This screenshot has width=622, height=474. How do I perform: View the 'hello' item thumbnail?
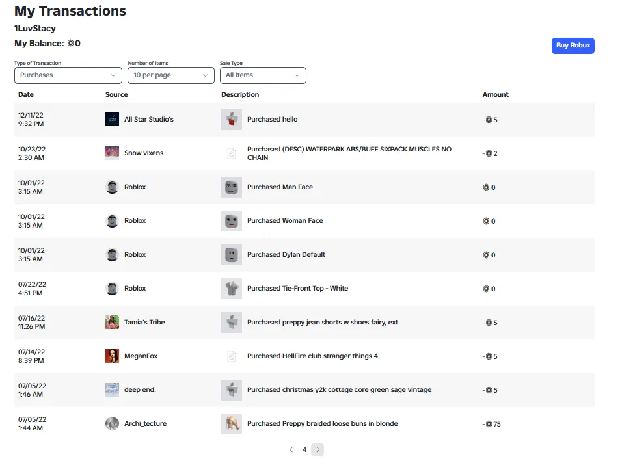click(x=232, y=120)
